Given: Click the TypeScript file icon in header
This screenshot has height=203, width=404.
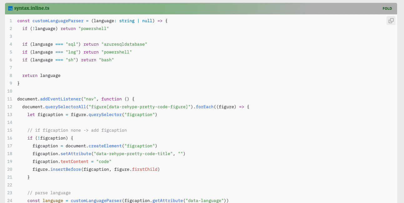Looking at the screenshot, I should (10, 9).
